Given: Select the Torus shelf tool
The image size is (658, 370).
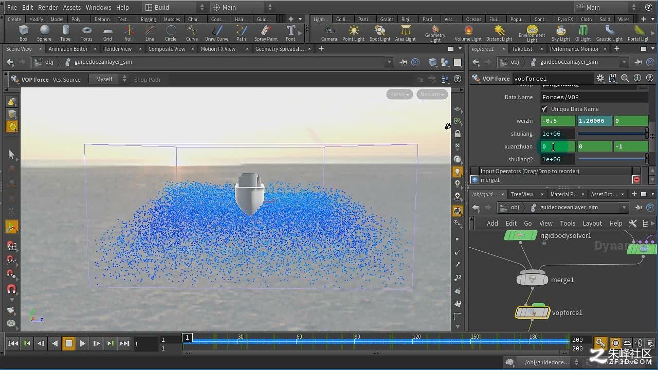Looking at the screenshot, I should (x=86, y=33).
